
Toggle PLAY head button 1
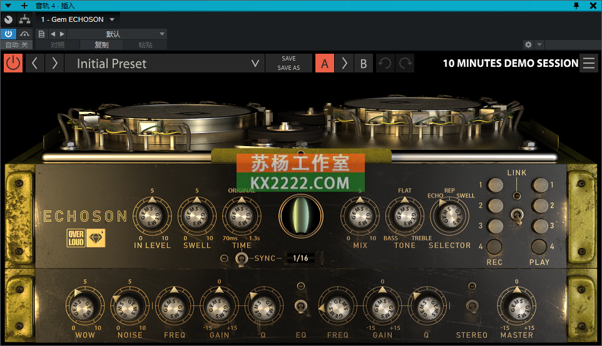tap(540, 185)
